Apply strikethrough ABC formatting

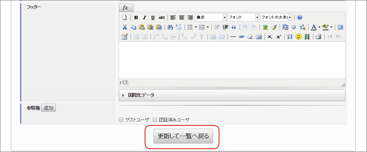click(x=162, y=17)
